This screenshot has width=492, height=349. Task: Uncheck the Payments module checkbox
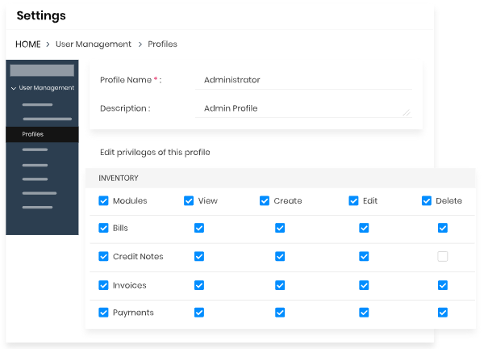(103, 313)
